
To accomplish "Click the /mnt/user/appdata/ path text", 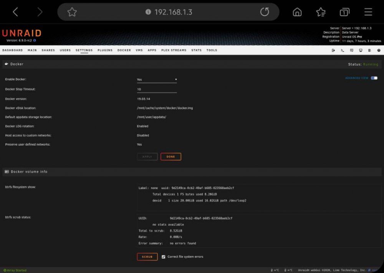I will pyautogui.click(x=151, y=117).
